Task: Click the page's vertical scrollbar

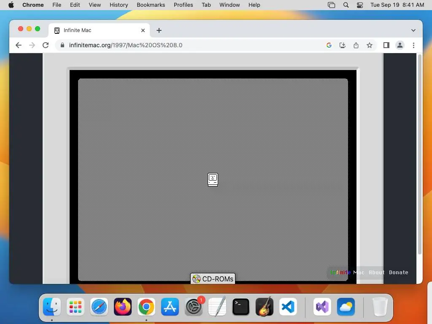Action: pyautogui.click(x=420, y=154)
